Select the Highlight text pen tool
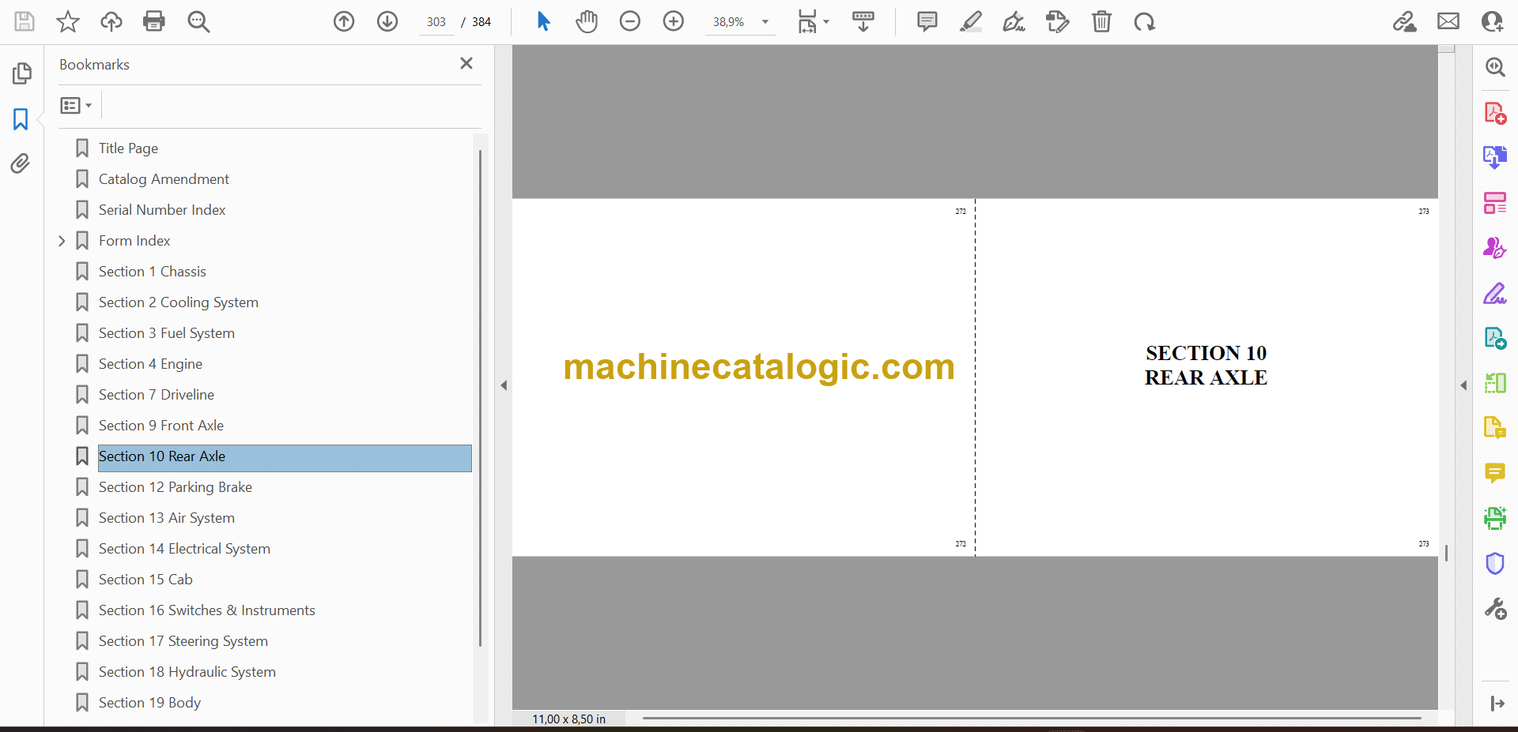Screen dimensions: 1518x732 pos(970,21)
